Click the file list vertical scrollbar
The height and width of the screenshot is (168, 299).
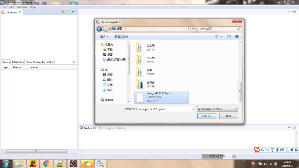pyautogui.click(x=240, y=91)
